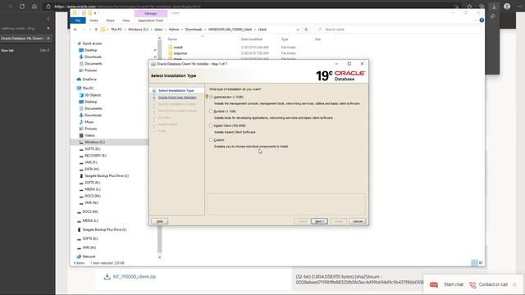The width and height of the screenshot is (525, 295).
Task: Open the Oracle Home User Selection step
Action: point(177,98)
